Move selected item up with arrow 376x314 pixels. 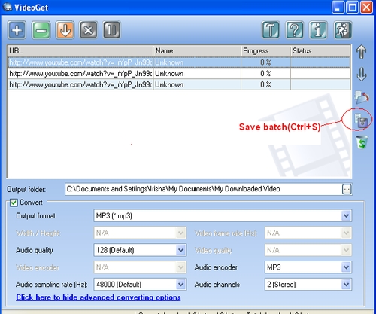[361, 52]
